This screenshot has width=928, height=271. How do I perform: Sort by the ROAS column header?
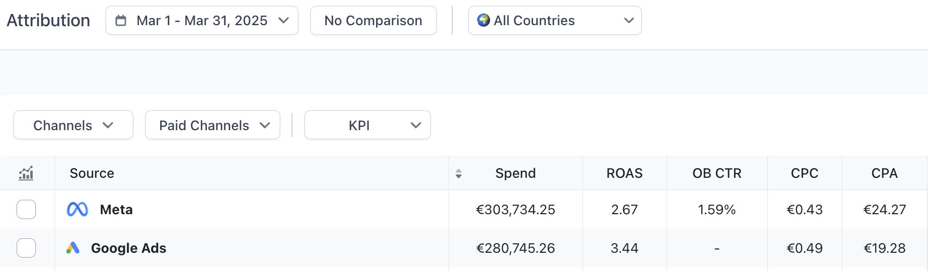(x=624, y=173)
